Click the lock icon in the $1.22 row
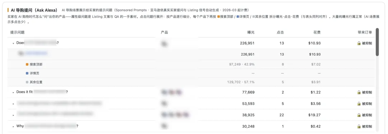This screenshot has height=134, width=388. click(359, 92)
